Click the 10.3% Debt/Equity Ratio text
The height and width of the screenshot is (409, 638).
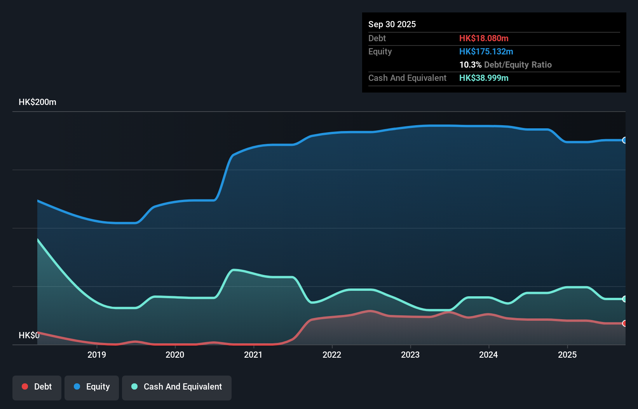click(506, 65)
